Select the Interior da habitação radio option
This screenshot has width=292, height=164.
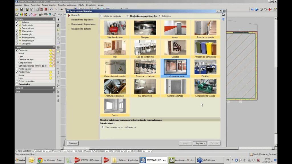pyautogui.click(x=102, y=16)
